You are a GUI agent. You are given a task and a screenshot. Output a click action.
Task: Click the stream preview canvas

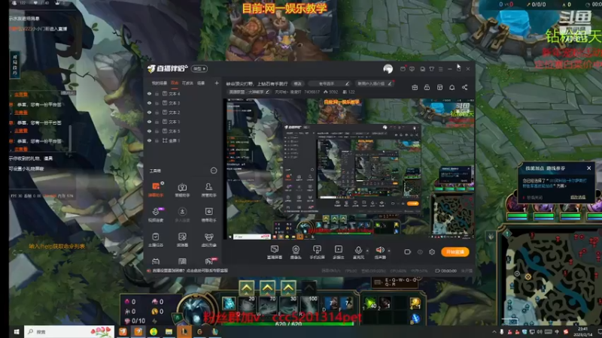[x=348, y=169]
